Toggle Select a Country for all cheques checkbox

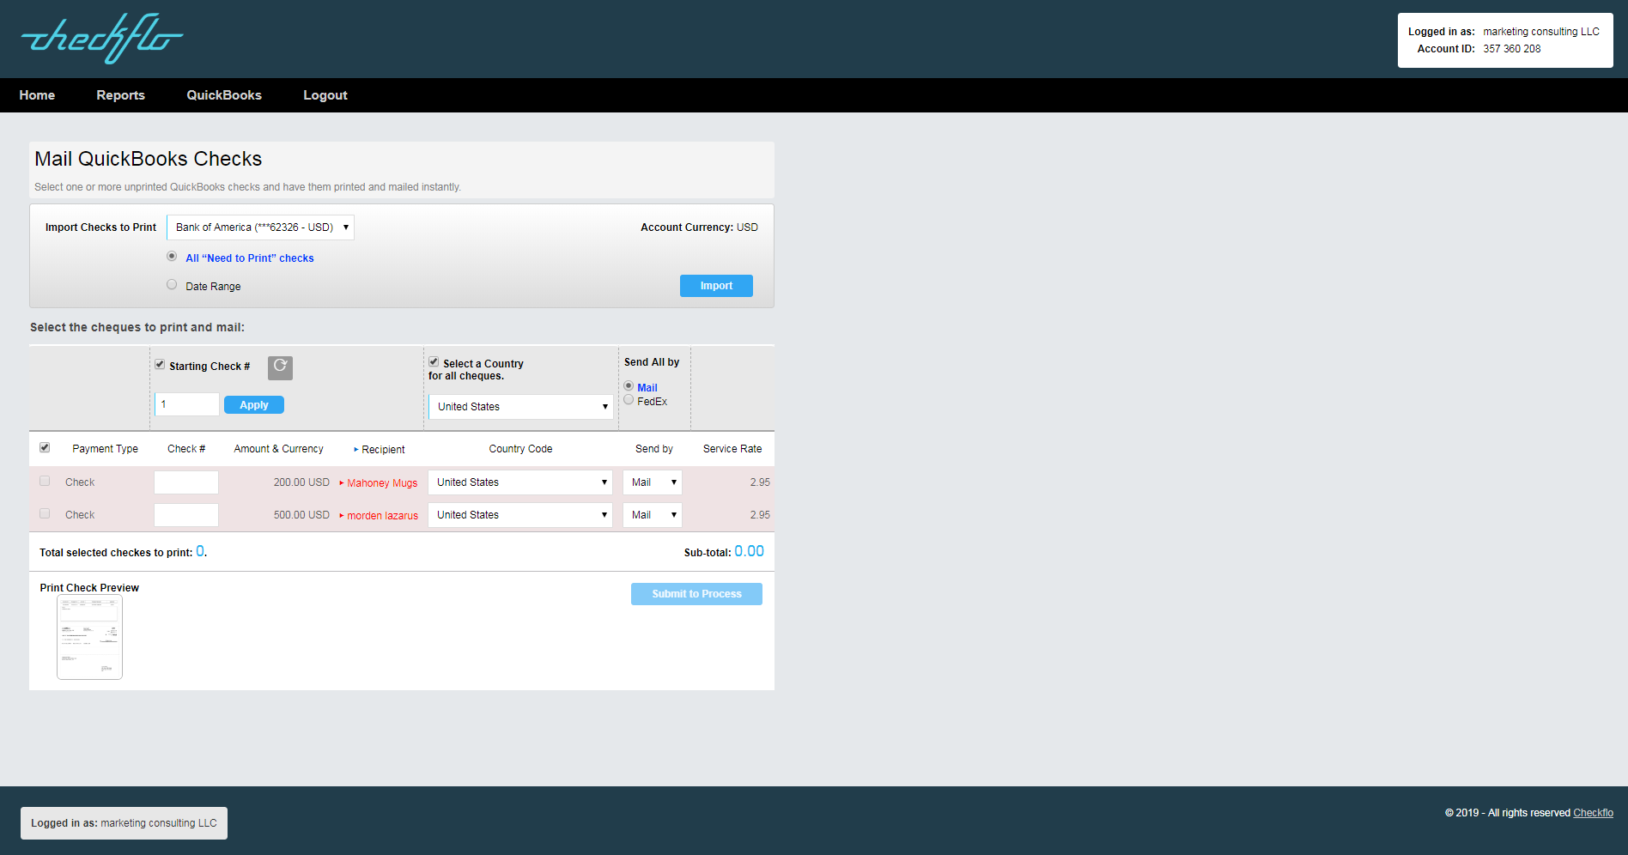(x=434, y=361)
